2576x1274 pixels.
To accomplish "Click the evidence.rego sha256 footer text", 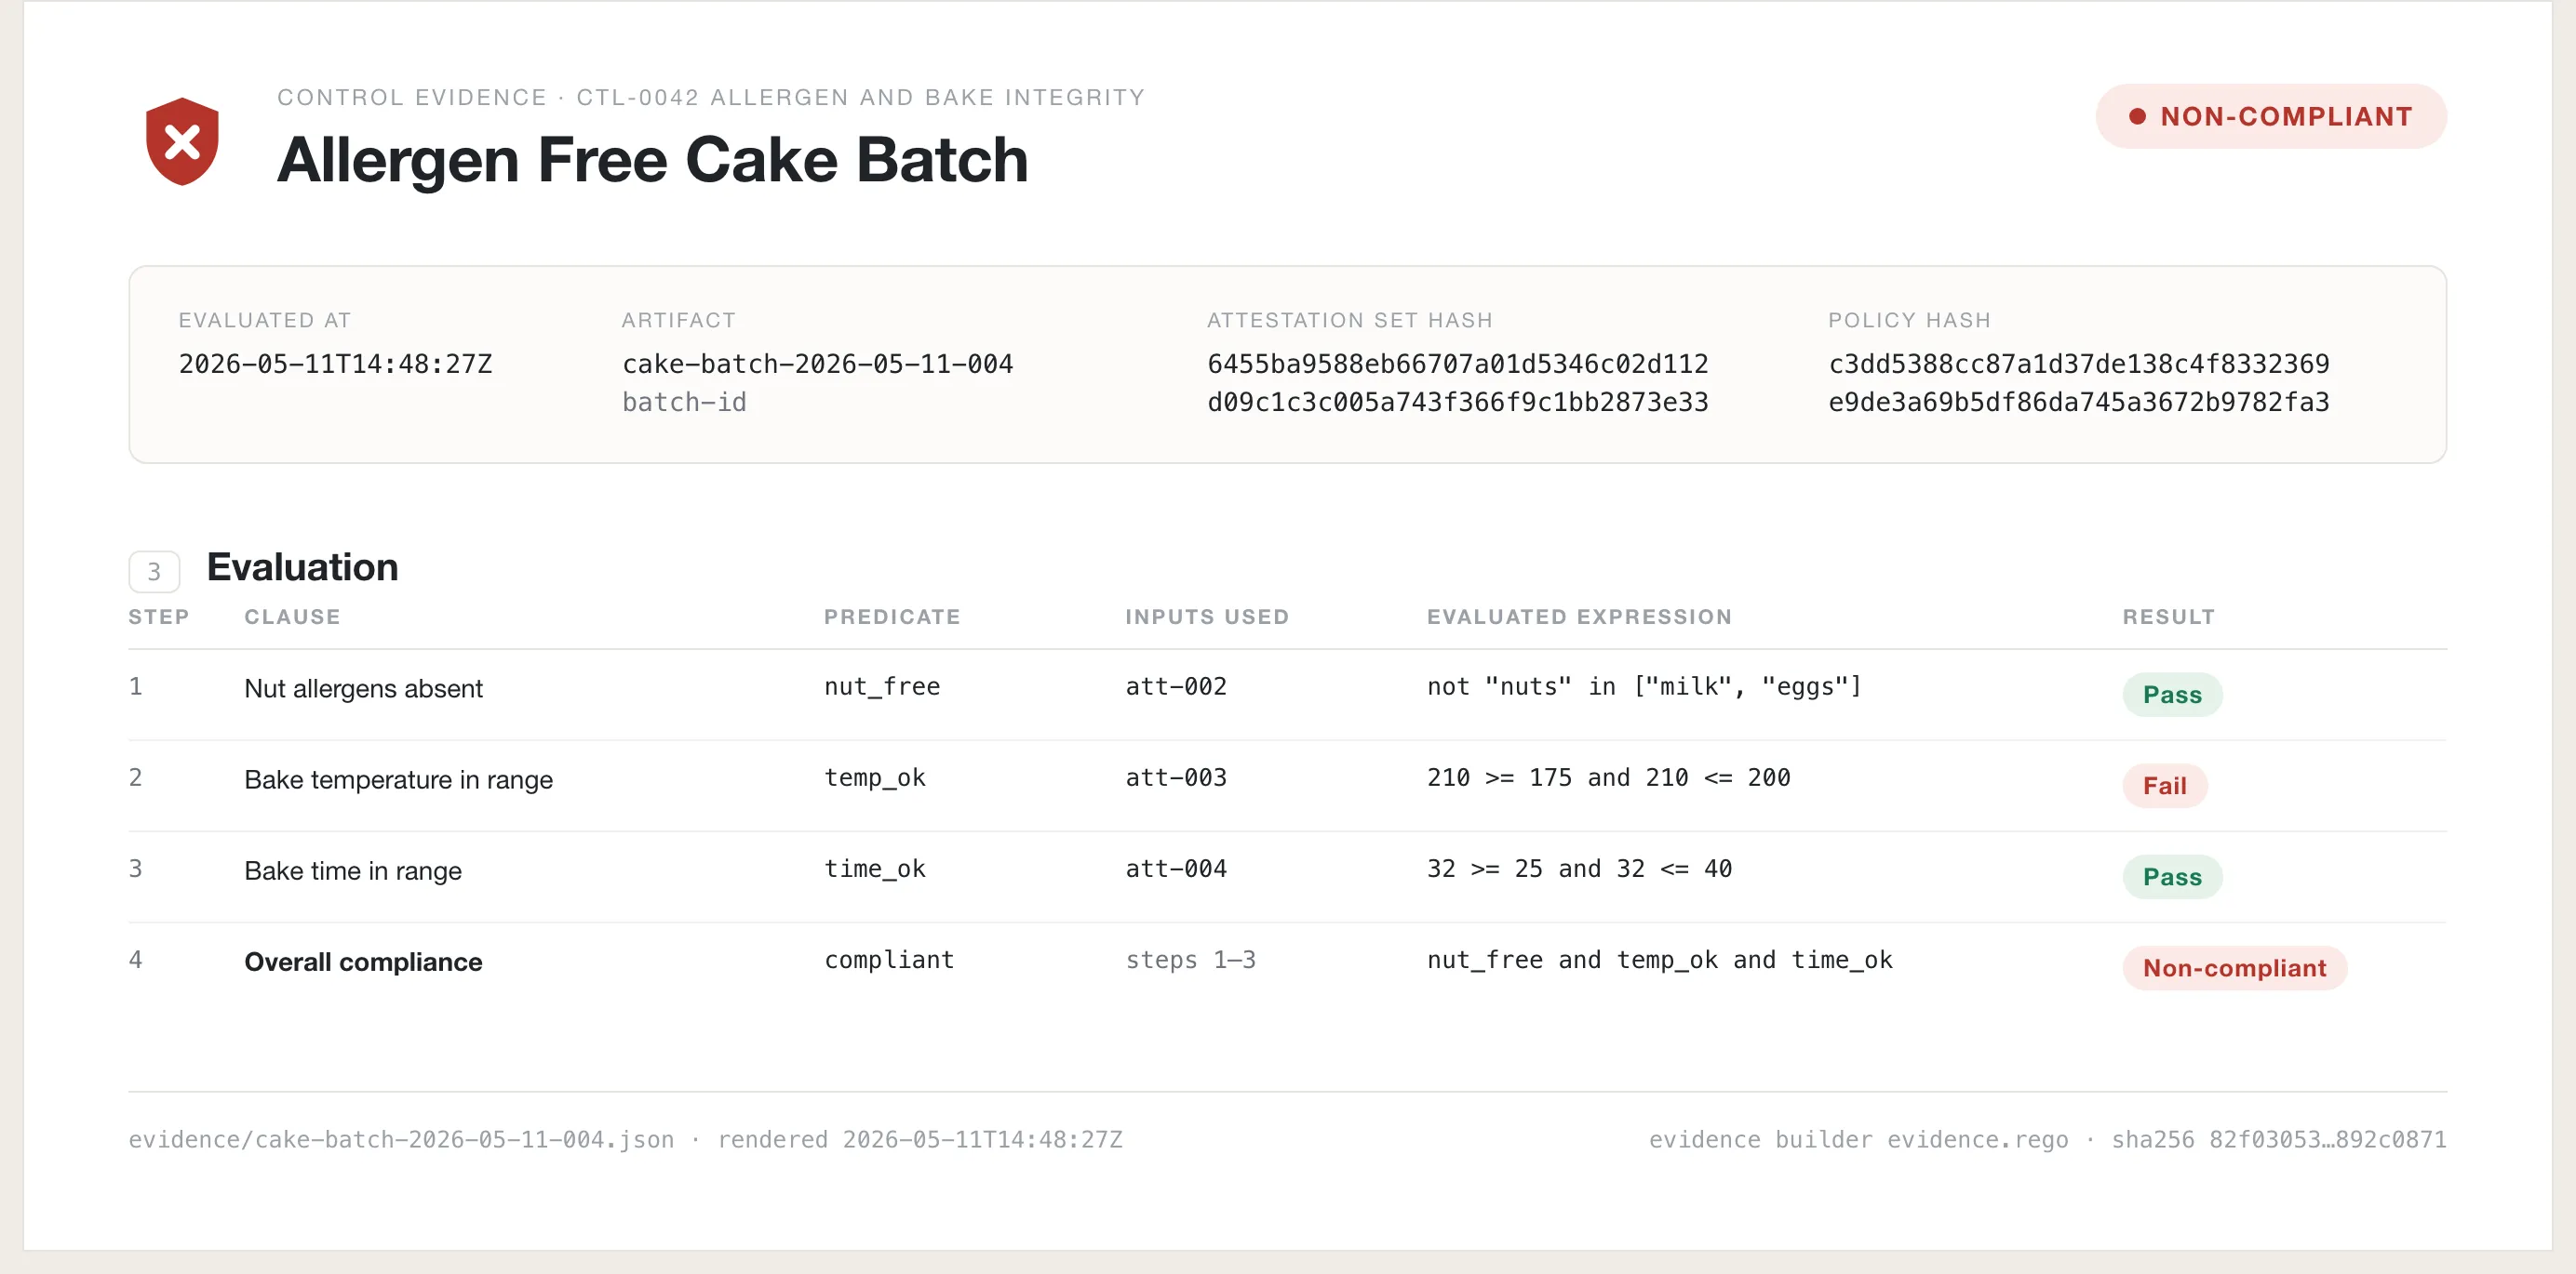I will point(2047,1139).
